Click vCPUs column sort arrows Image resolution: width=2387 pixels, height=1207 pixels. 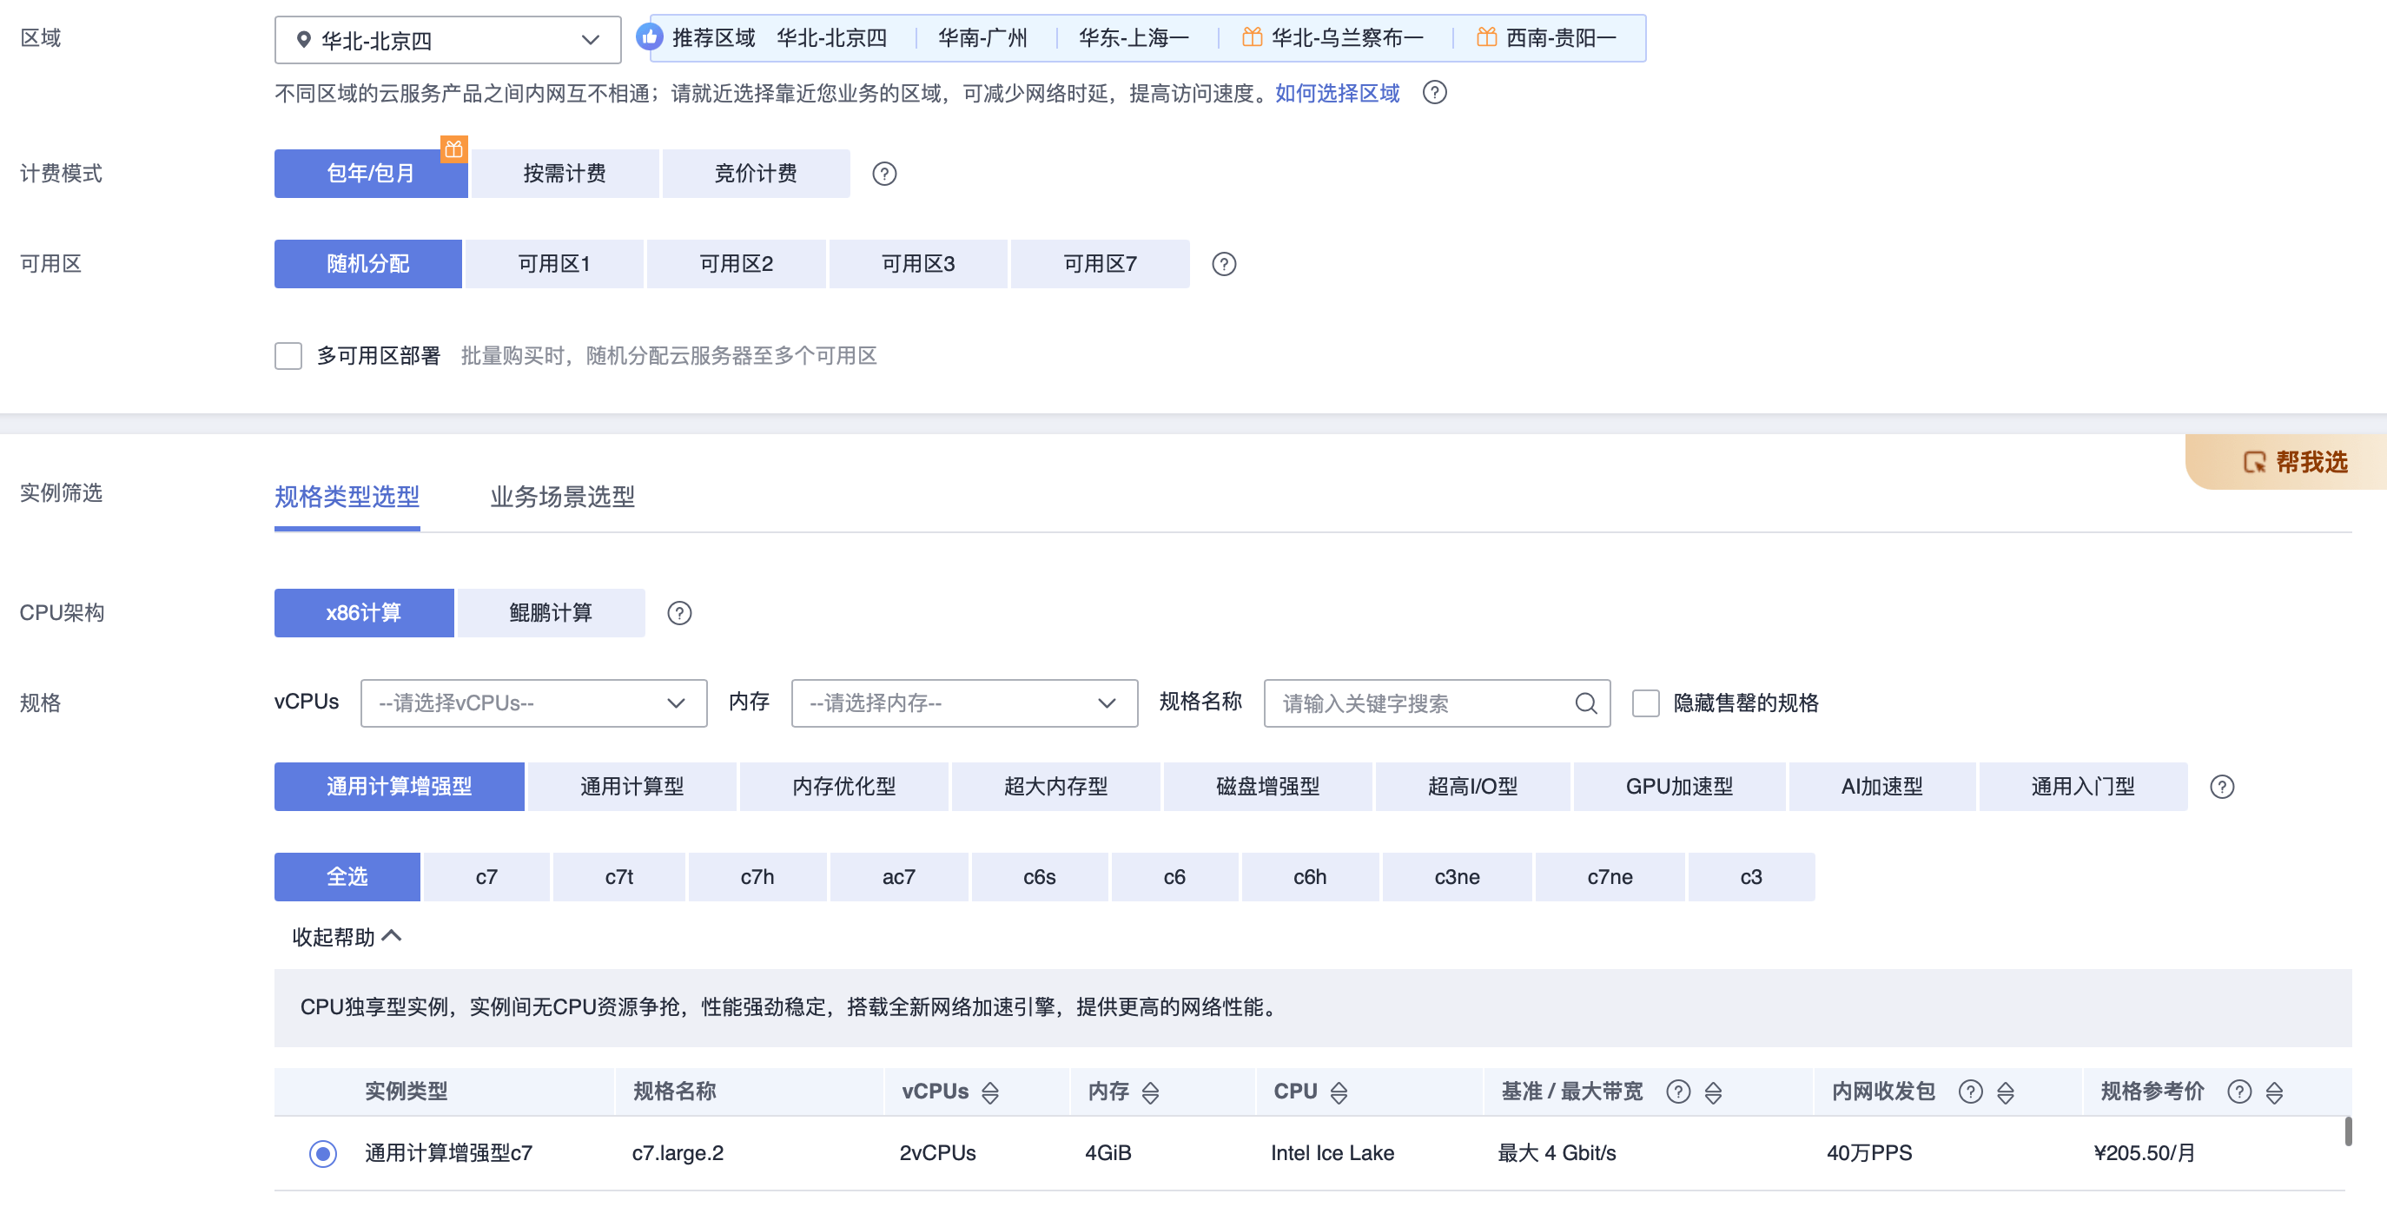[x=989, y=1092]
